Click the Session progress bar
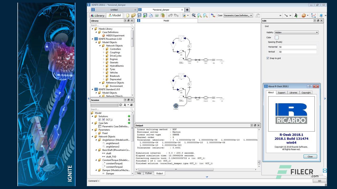Image resolution: width=337 pixels, height=189 pixels. (104, 105)
